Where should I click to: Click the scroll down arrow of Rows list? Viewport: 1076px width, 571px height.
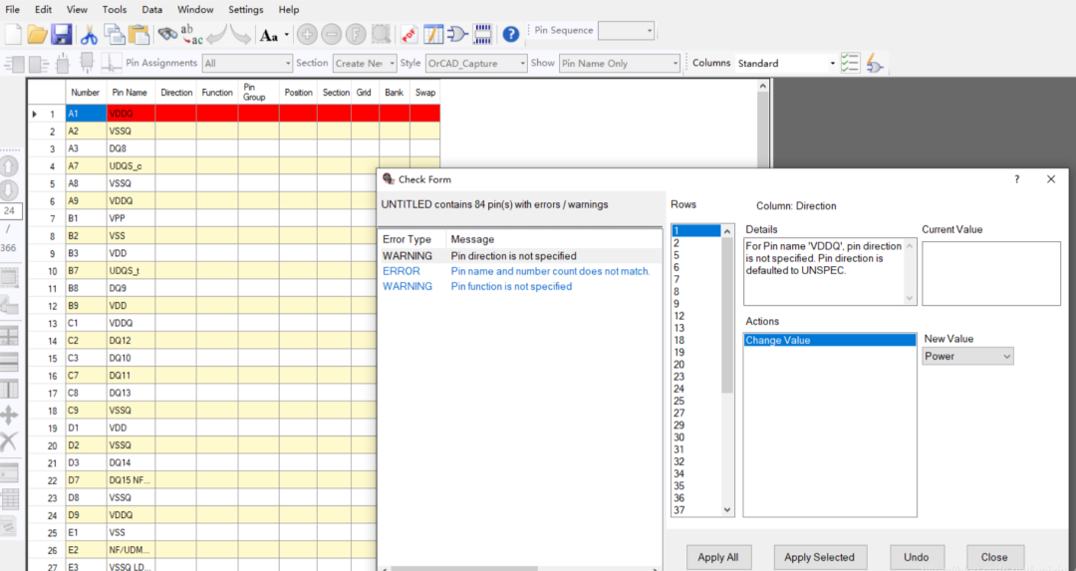pyautogui.click(x=727, y=510)
